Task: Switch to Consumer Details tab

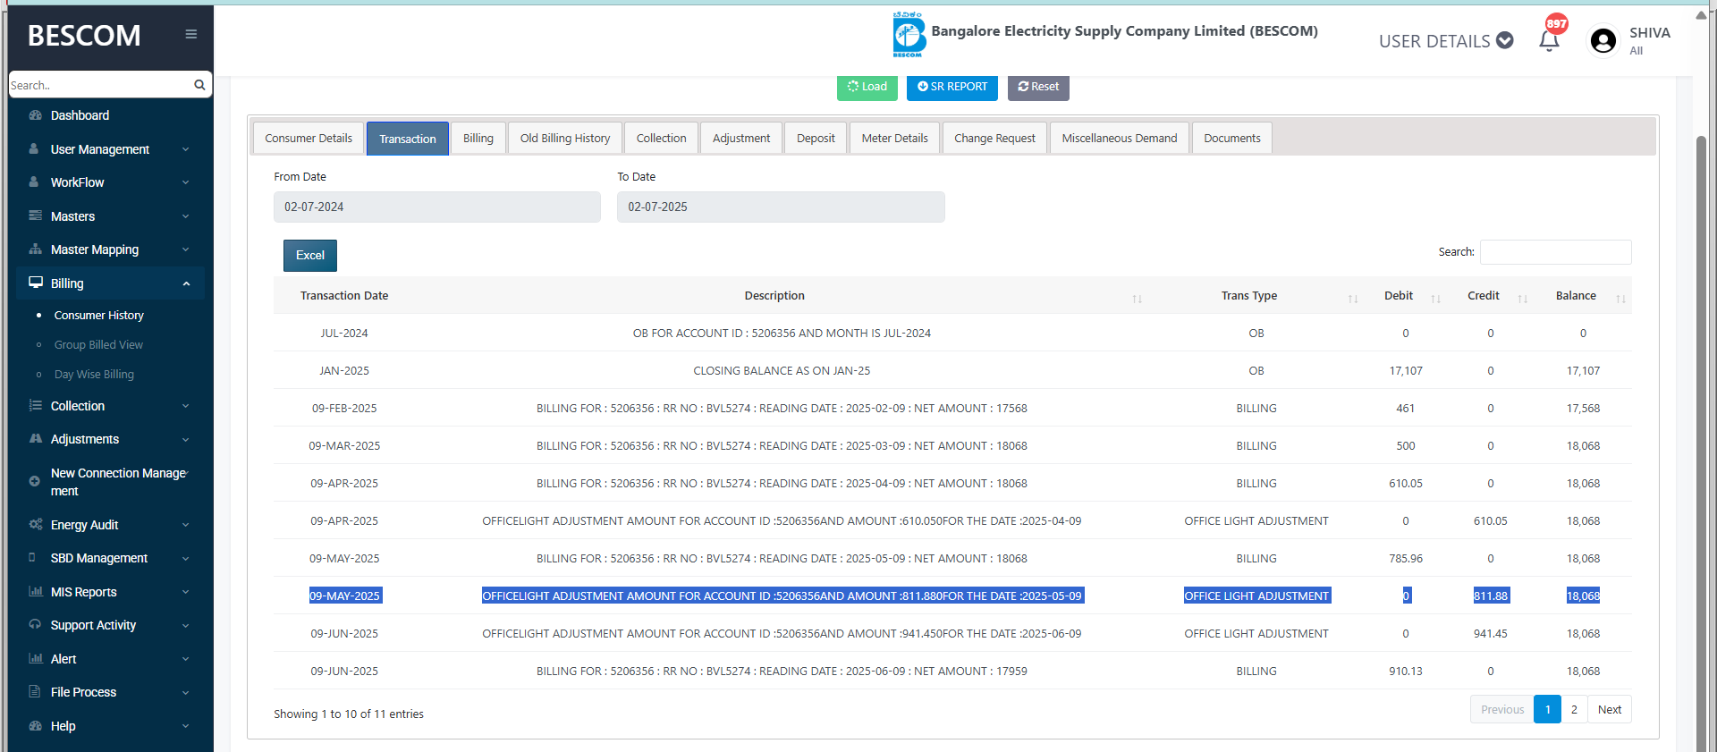Action: [x=309, y=138]
